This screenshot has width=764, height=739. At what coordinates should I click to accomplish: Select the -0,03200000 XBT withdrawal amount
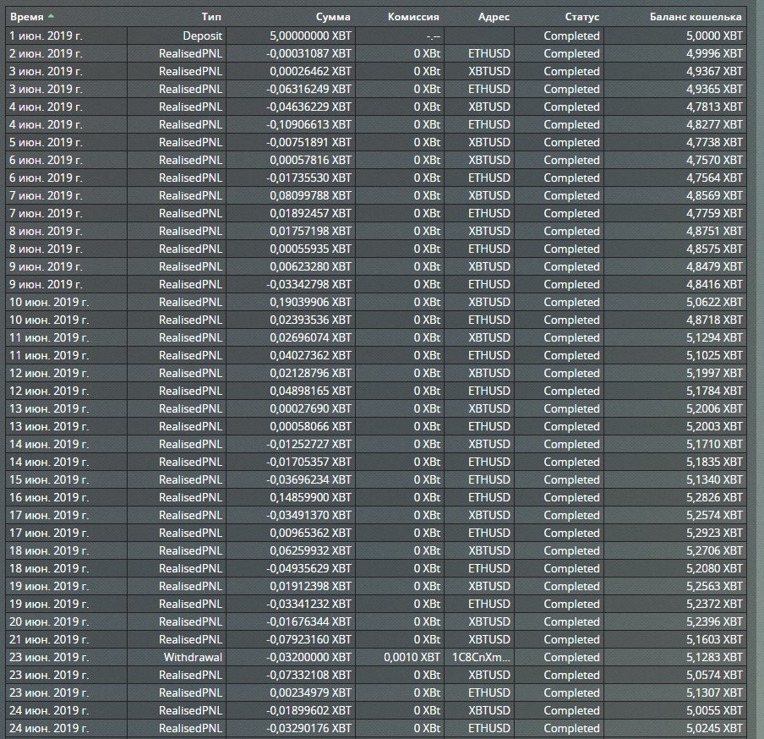point(308,657)
